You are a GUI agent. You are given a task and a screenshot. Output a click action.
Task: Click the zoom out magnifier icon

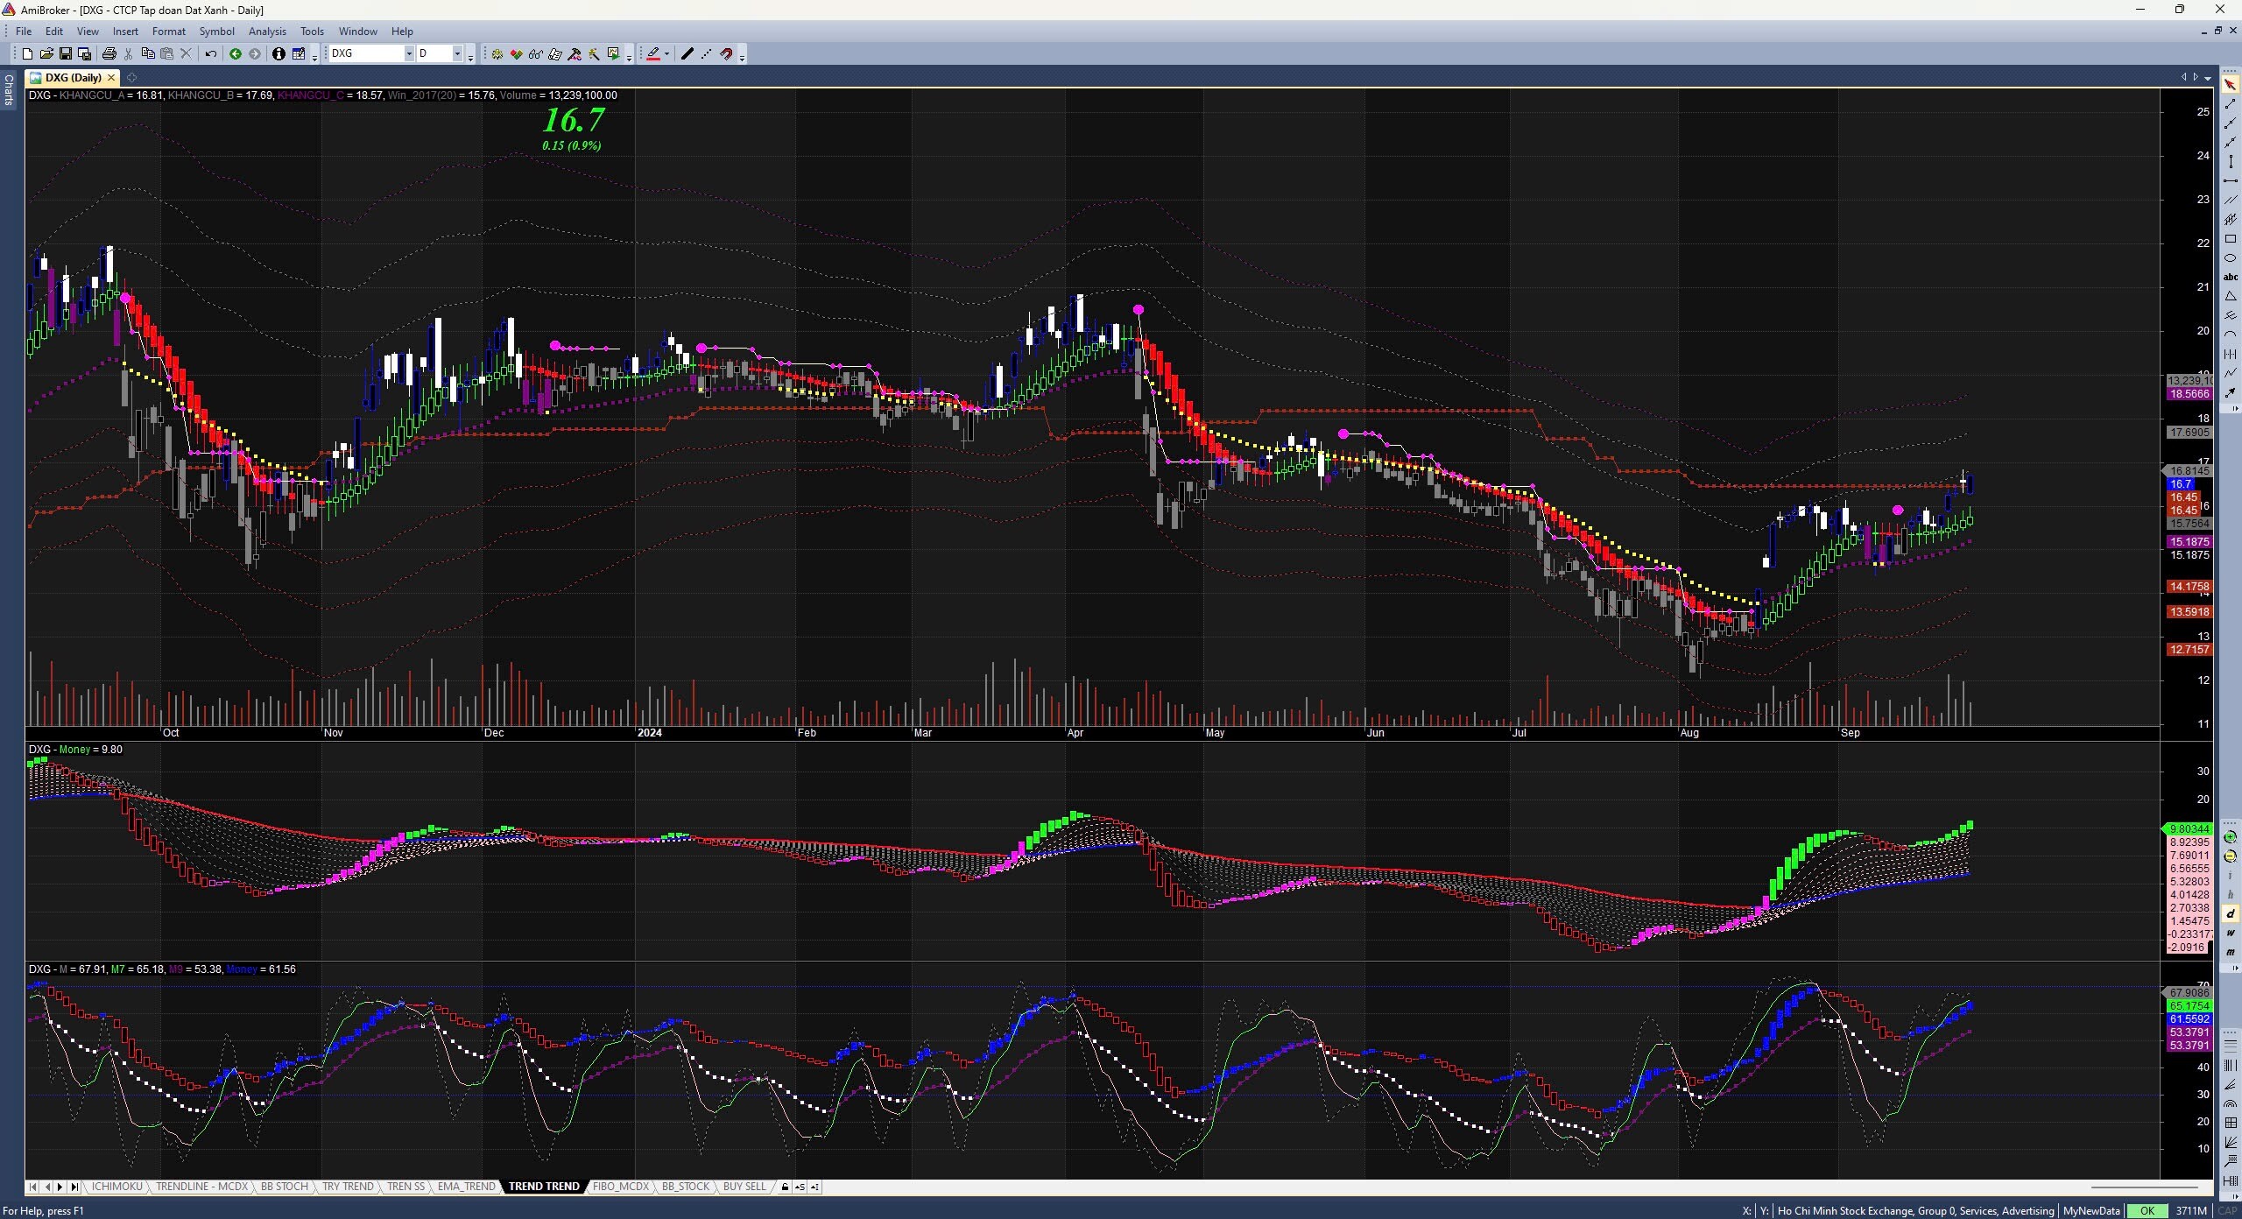tap(2231, 856)
